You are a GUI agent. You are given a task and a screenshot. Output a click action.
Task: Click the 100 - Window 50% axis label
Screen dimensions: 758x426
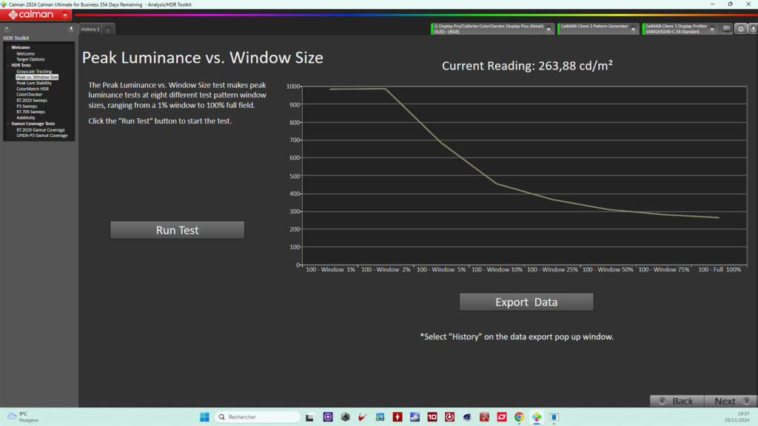click(608, 269)
